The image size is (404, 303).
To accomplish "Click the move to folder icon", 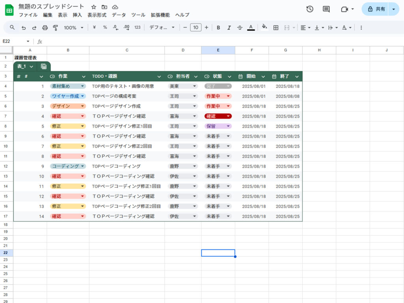I will coord(104,7).
